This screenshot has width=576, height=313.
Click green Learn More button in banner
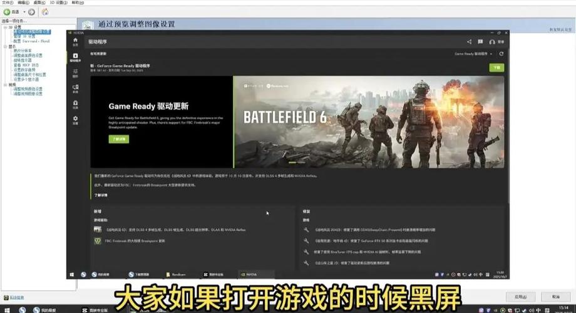(119, 139)
